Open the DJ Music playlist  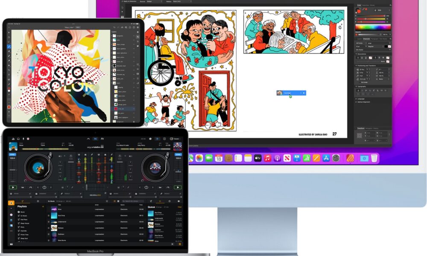[23, 216]
